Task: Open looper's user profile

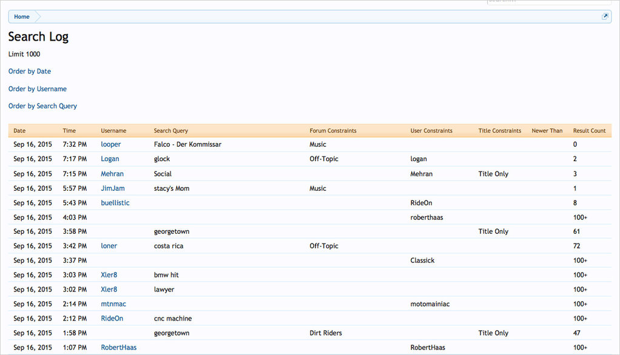Action: point(111,145)
